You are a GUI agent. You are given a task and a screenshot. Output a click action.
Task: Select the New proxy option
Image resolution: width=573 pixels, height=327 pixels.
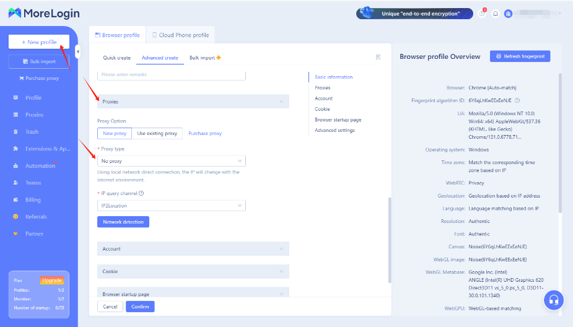[x=115, y=133]
